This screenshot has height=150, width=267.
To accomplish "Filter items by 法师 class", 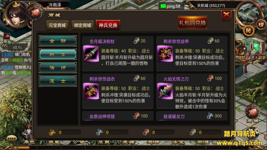I will 58,68.
